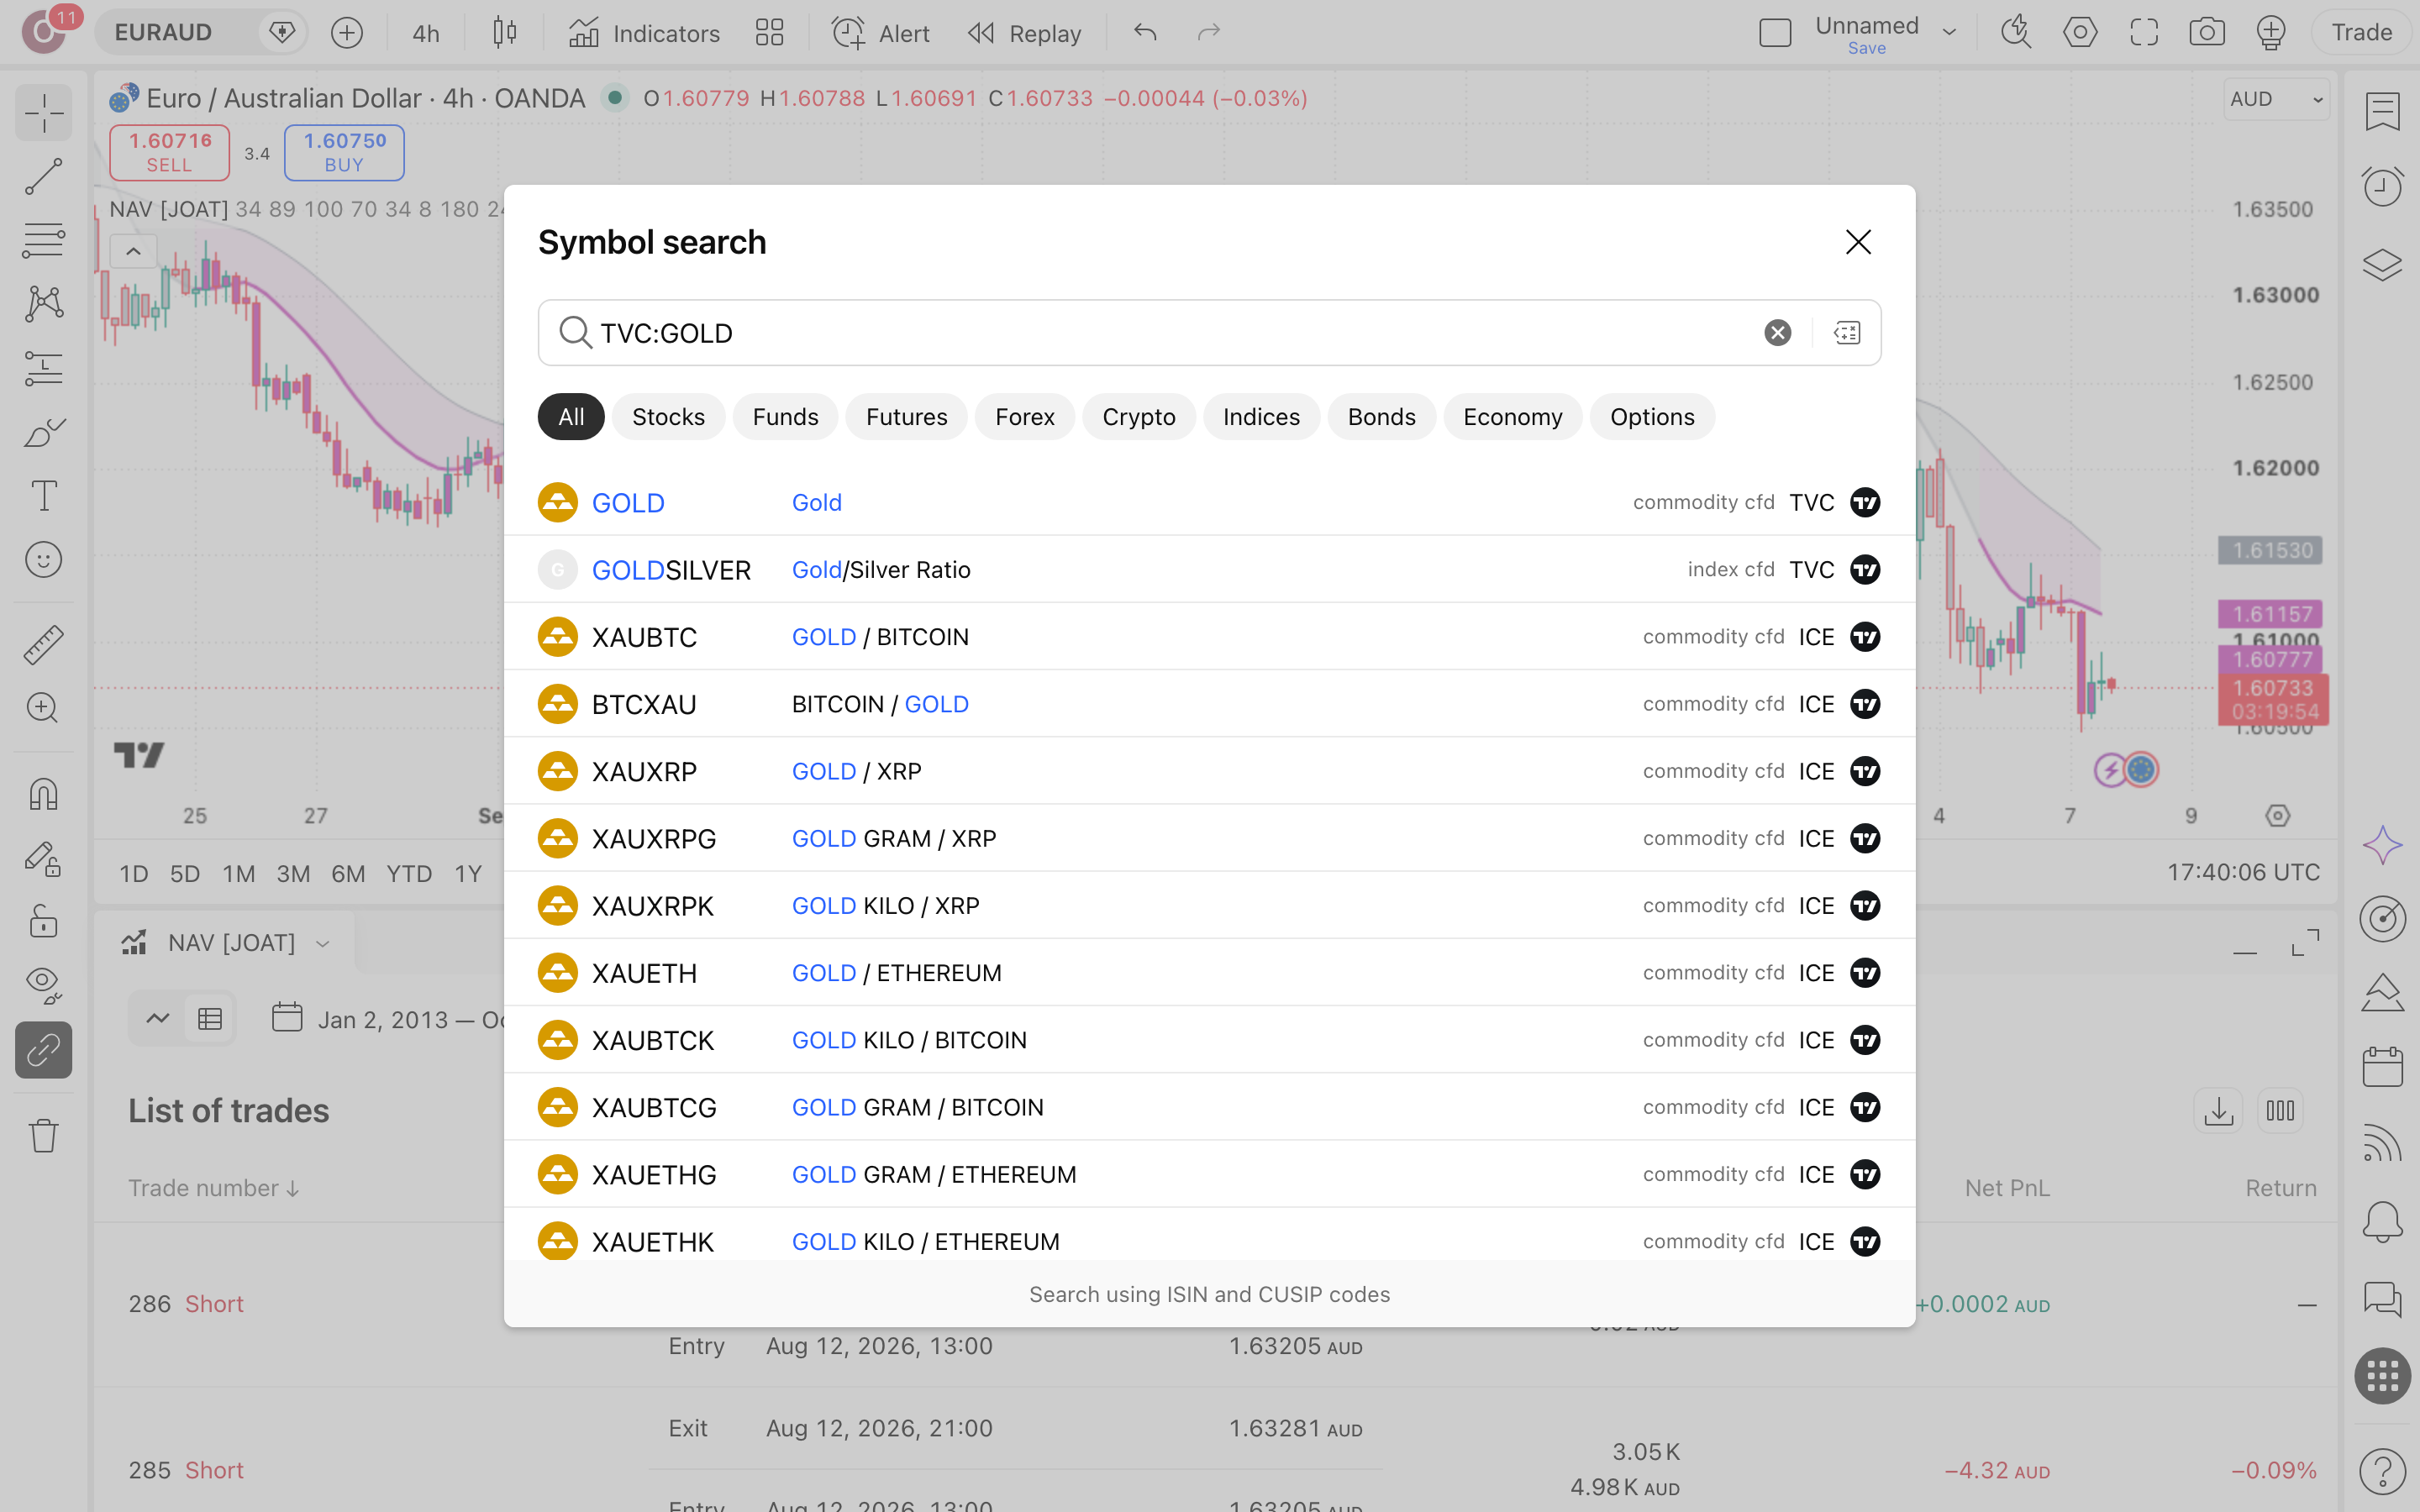Toggle lock all drawings
Screen dimensions: 2420x1512
43,921
